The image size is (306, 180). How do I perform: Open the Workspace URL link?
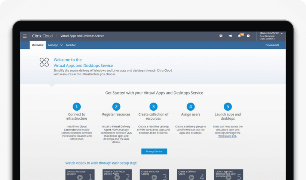pyautogui.click(x=227, y=136)
